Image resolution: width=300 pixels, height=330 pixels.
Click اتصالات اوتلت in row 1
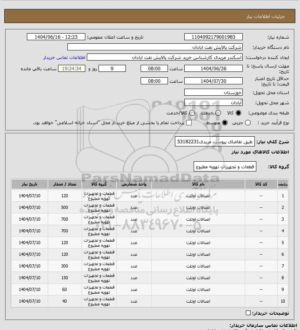tap(198, 196)
